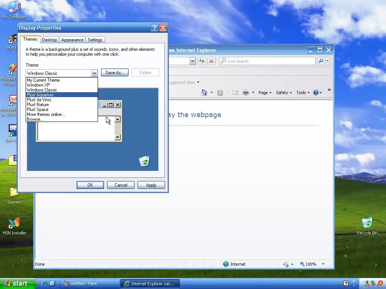The height and width of the screenshot is (289, 386).
Task: Click Apply in Display Properties
Action: (151, 185)
